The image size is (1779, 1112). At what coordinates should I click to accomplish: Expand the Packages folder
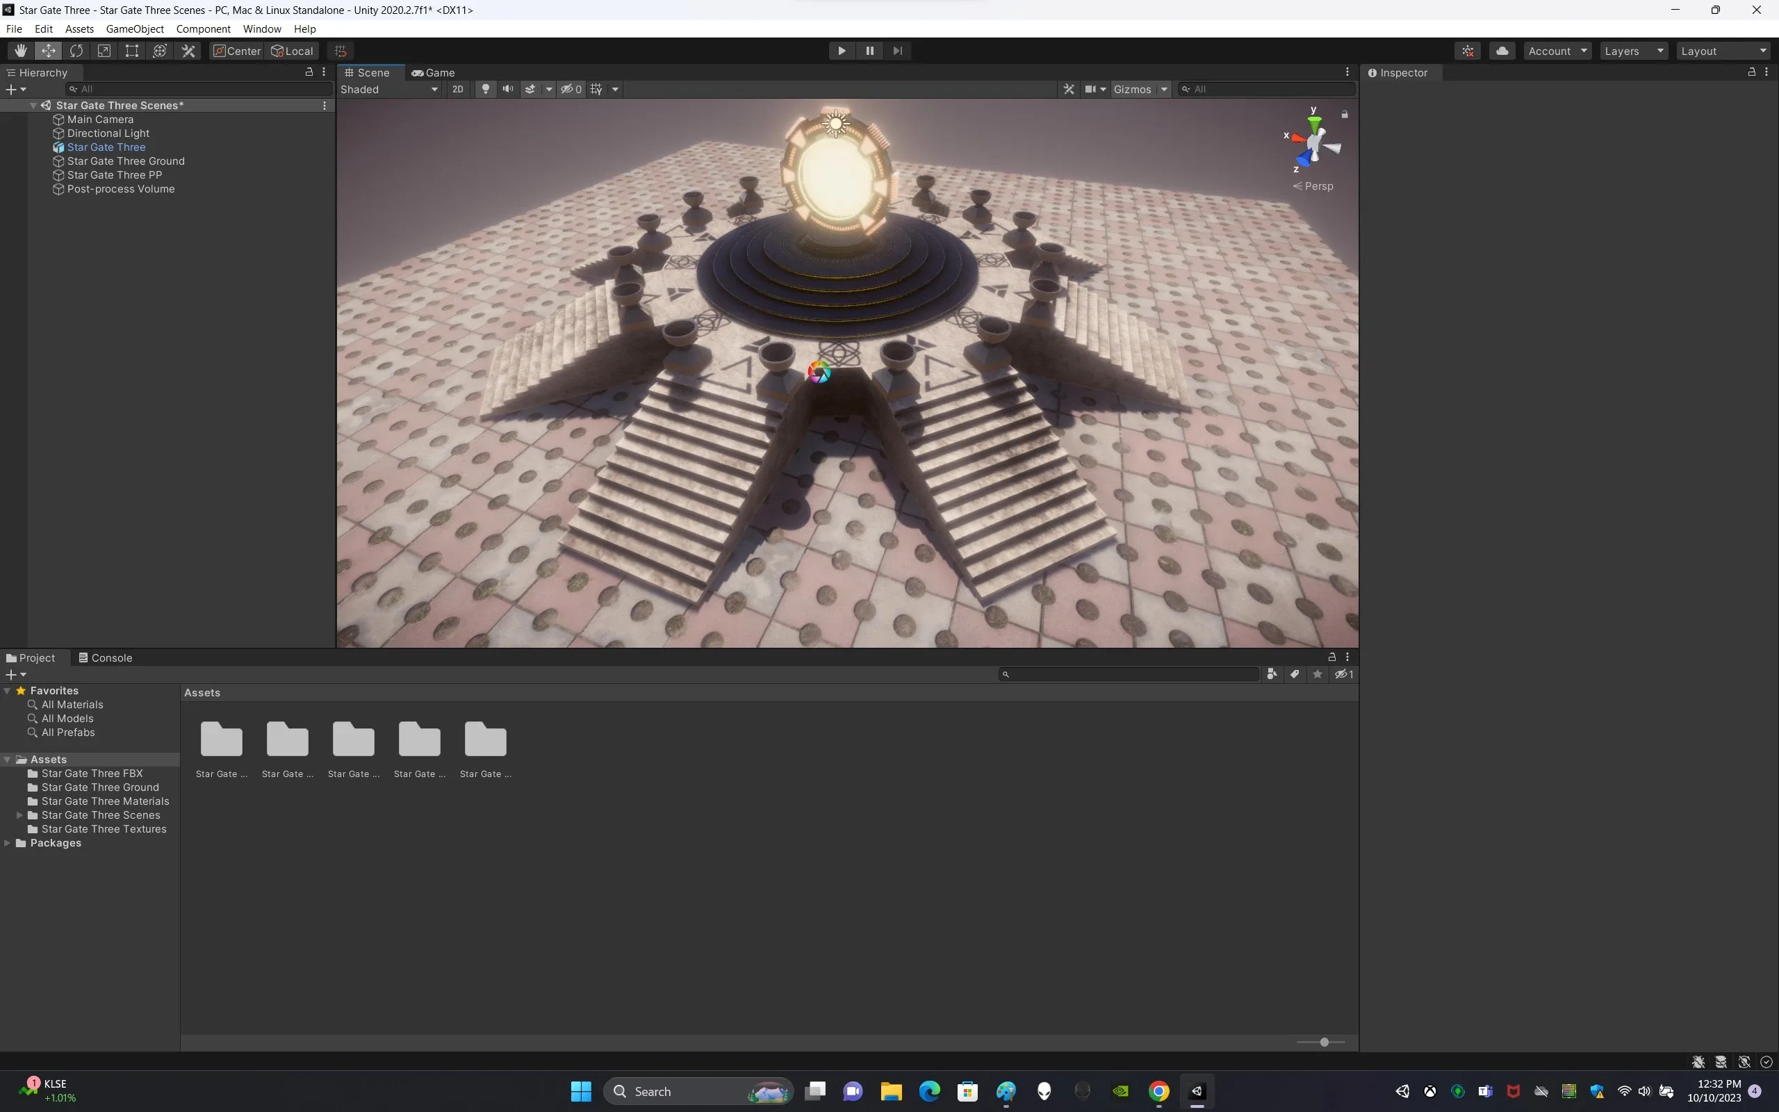point(8,843)
